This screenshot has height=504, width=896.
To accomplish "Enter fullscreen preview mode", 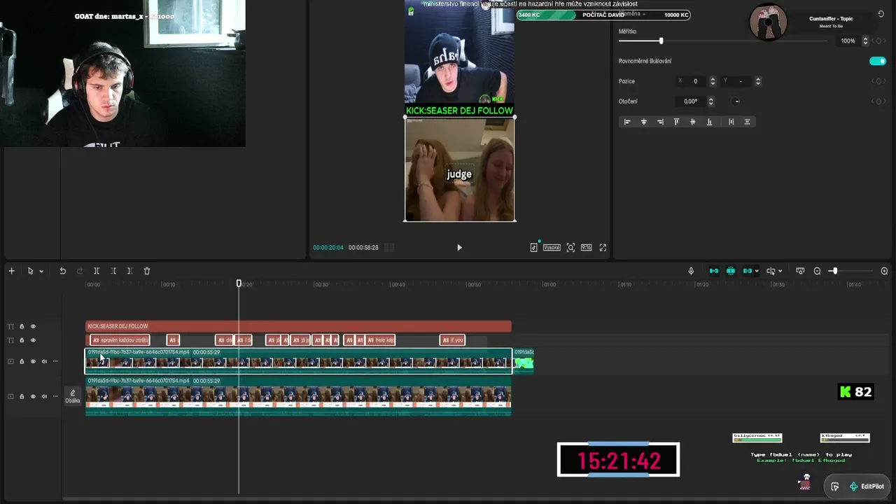I will (603, 247).
